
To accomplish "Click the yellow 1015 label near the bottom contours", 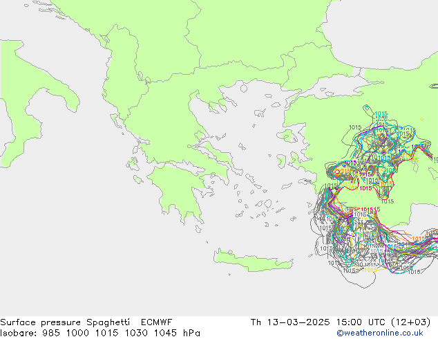I will click(370, 270).
